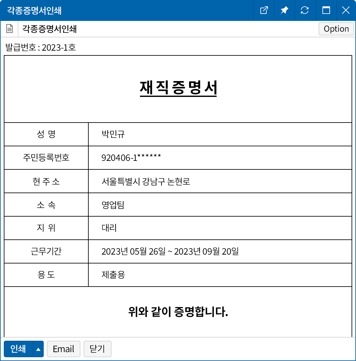Print the certificate with 인쇄 button

pos(18,349)
